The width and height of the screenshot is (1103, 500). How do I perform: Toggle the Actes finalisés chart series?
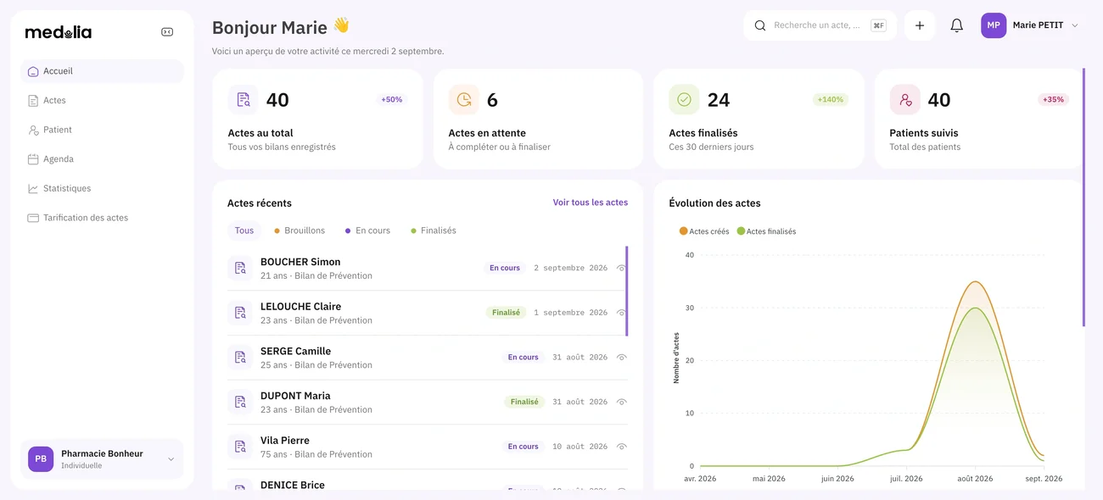[766, 231]
